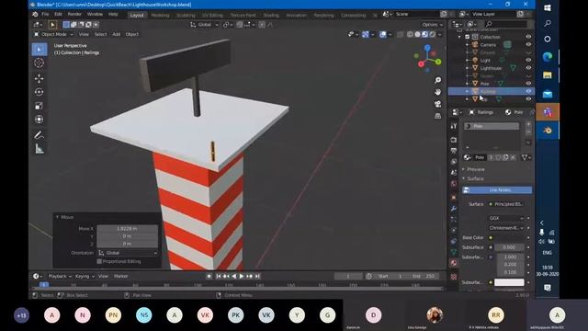Click the Move X value field
Image resolution: width=588 pixels, height=331 pixels.
[x=128, y=229]
